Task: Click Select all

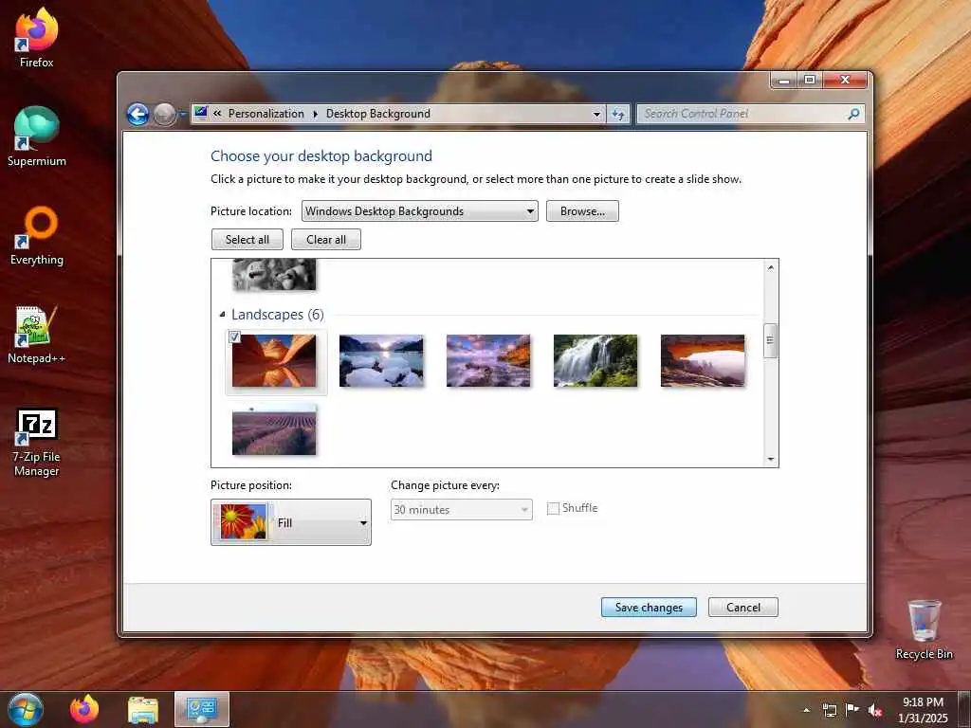Action: (247, 240)
